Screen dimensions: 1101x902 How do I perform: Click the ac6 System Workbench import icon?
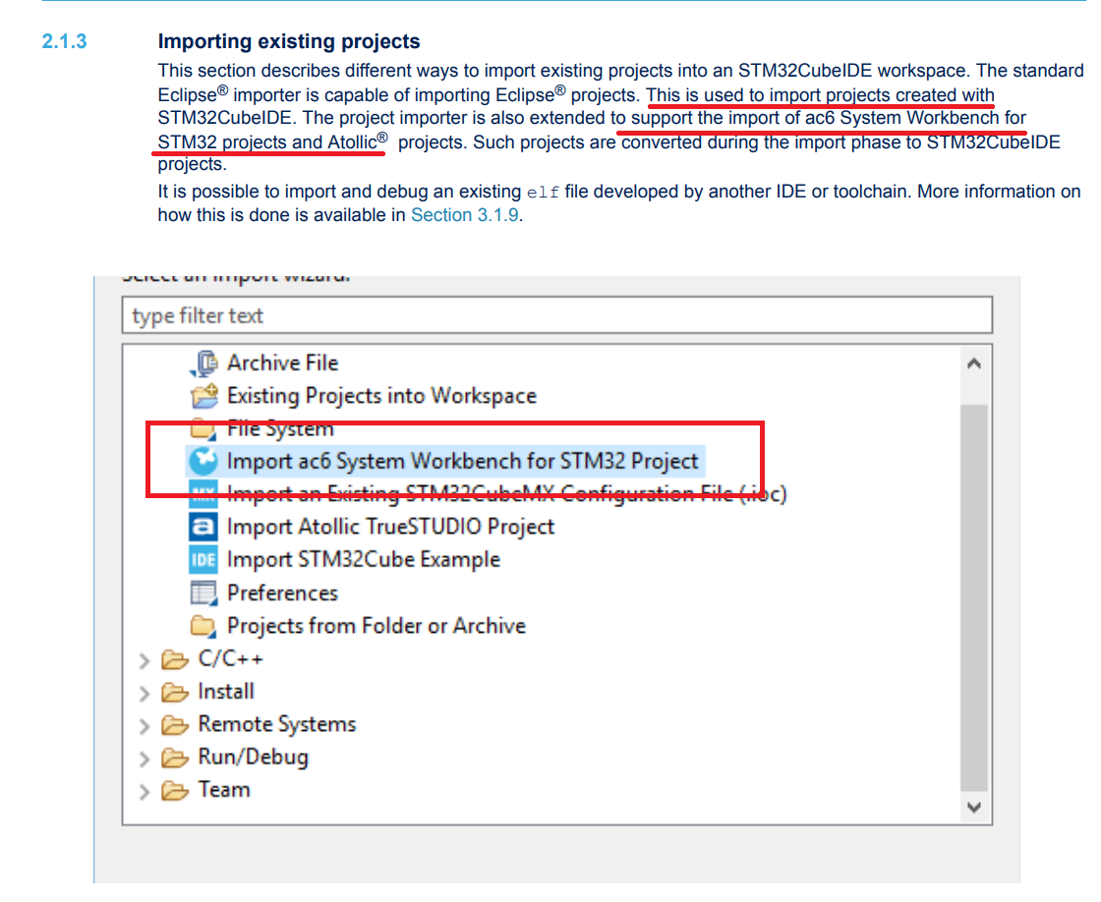202,461
